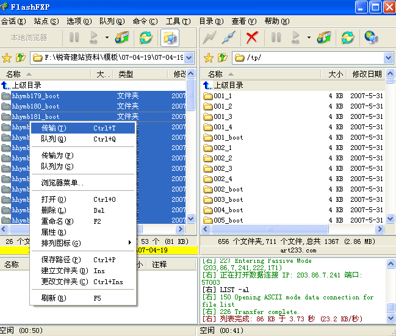Click the local pane favorites star icon
This screenshot has width=396, height=336.
click(7, 58)
